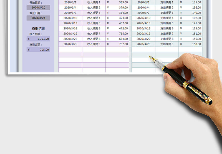The height and width of the screenshot is (154, 222).
Task: Select the 收入摘要 9 cell
Action: click(94, 44)
